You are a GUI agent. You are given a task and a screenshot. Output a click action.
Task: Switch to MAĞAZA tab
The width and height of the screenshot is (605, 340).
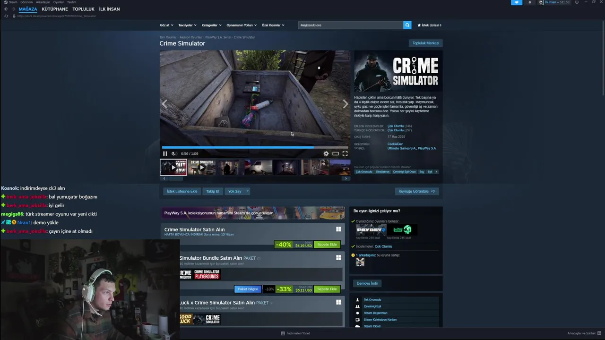pyautogui.click(x=28, y=9)
